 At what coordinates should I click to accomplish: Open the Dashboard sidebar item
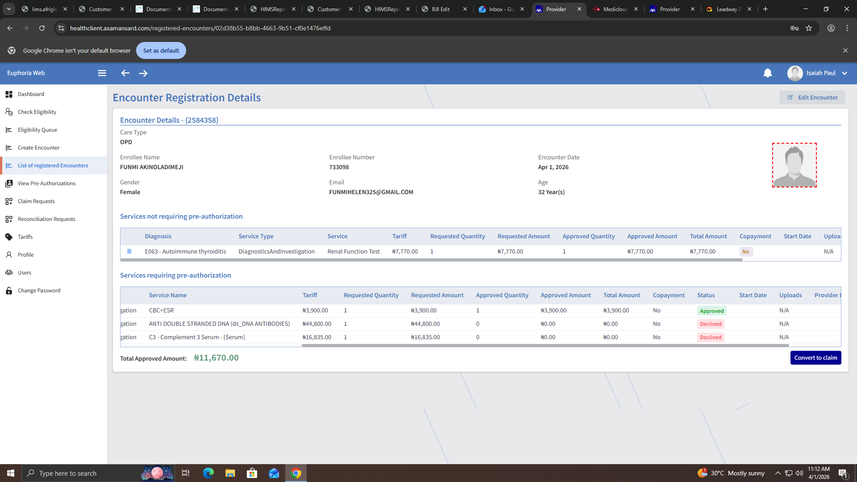tap(31, 94)
